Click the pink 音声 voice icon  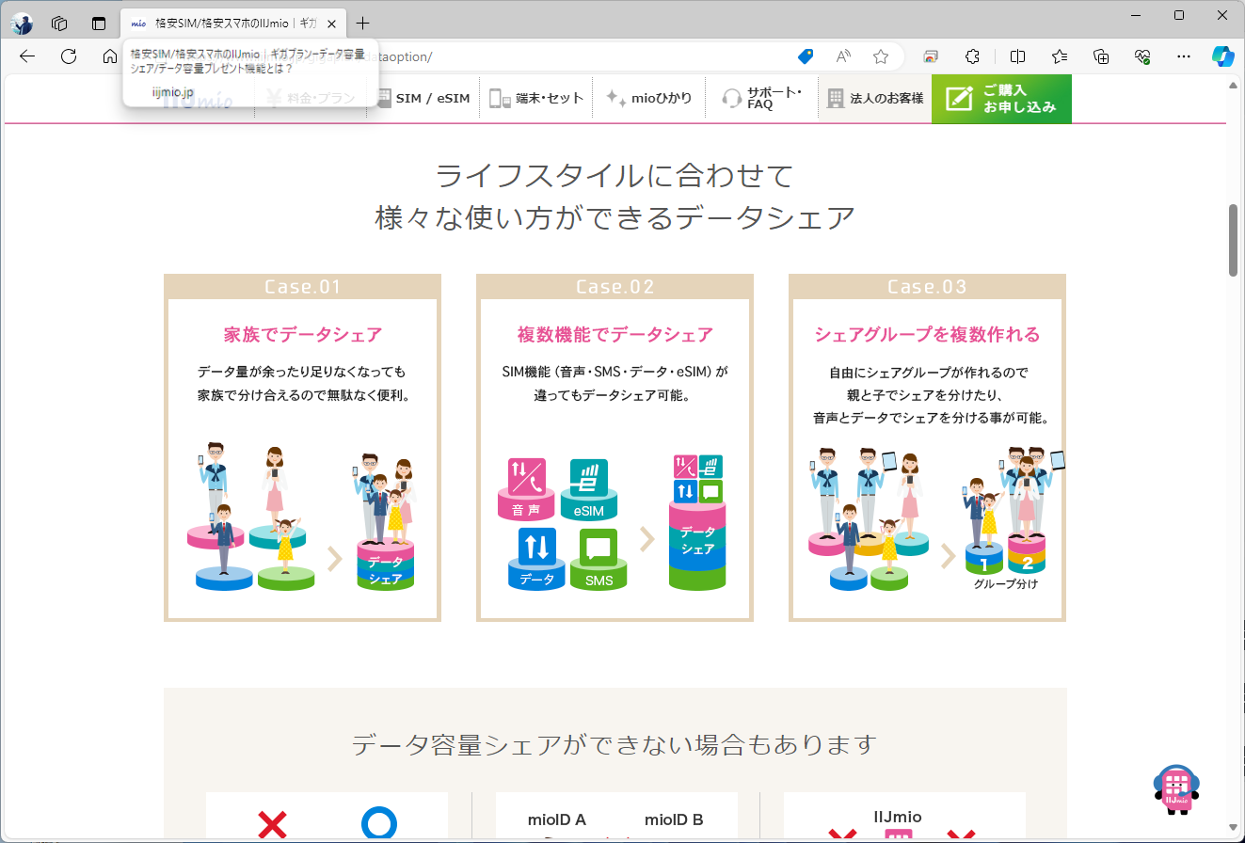pyautogui.click(x=526, y=488)
